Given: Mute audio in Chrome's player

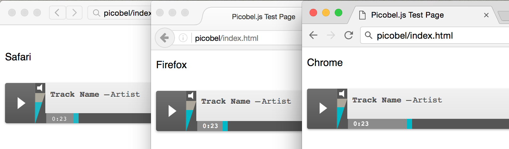Looking at the screenshot, I should [342, 94].
